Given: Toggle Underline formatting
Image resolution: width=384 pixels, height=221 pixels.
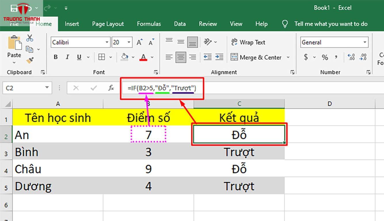Looking at the screenshot, I should click(79, 57).
